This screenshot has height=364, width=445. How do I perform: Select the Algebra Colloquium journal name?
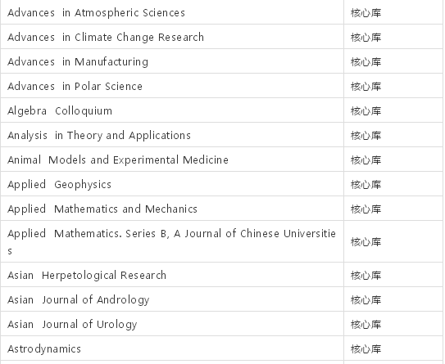[60, 111]
